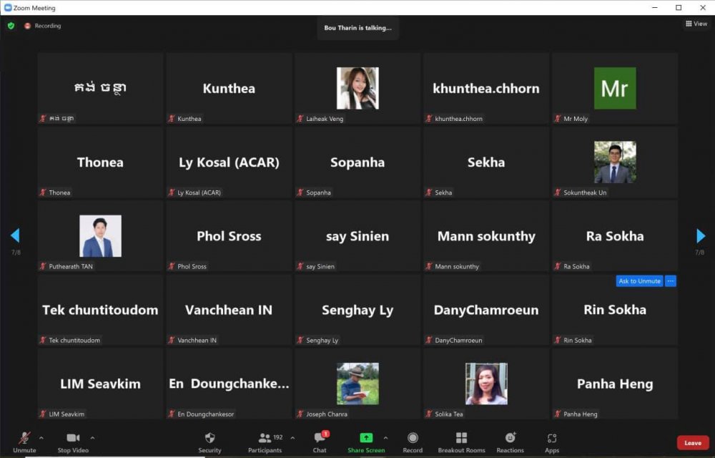Open the Security shield icon
715x458 pixels.
click(209, 438)
